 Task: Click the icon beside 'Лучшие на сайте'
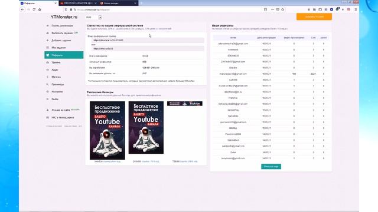47,110
